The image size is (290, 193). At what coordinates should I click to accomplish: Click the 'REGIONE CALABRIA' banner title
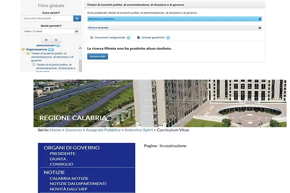pyautogui.click(x=73, y=118)
